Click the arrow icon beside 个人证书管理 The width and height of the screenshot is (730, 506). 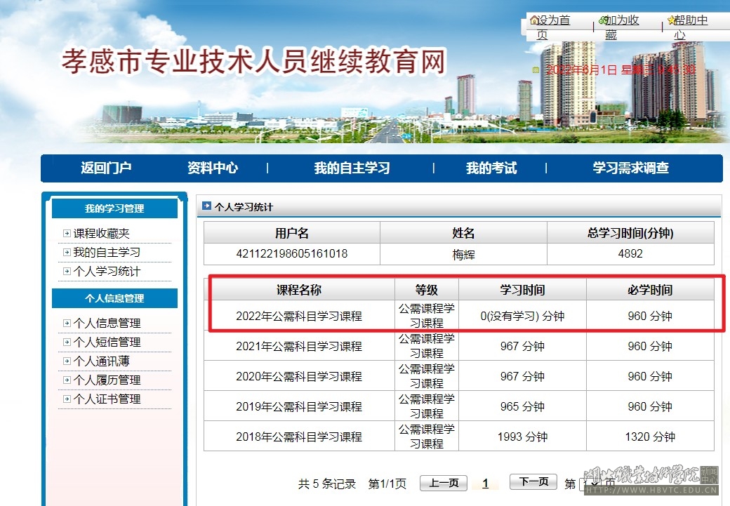[x=67, y=399]
